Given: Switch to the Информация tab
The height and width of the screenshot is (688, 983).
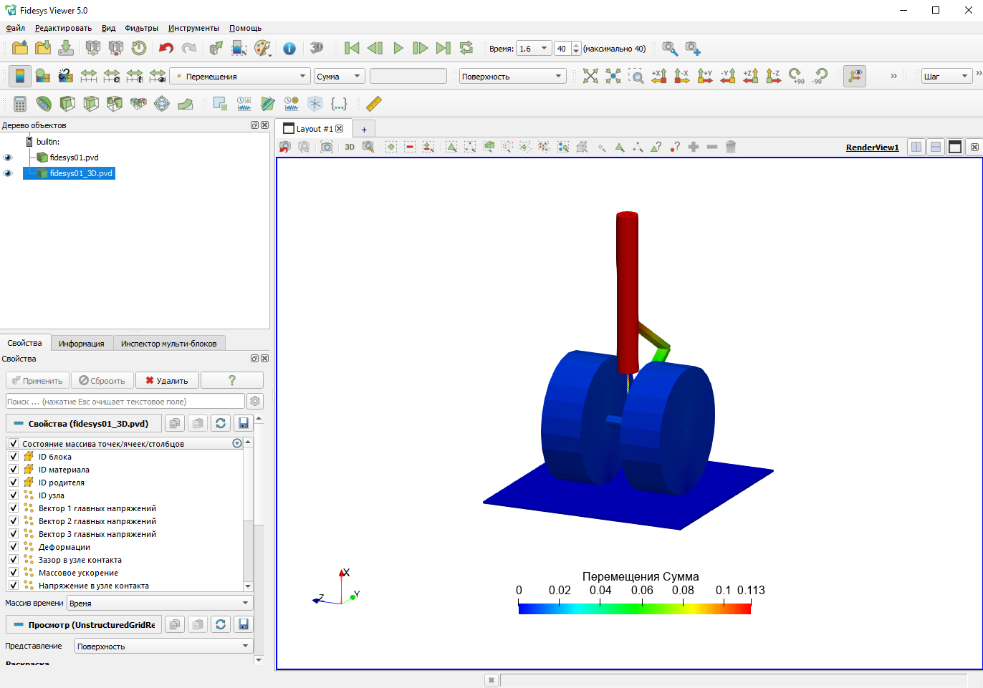Looking at the screenshot, I should [x=81, y=344].
